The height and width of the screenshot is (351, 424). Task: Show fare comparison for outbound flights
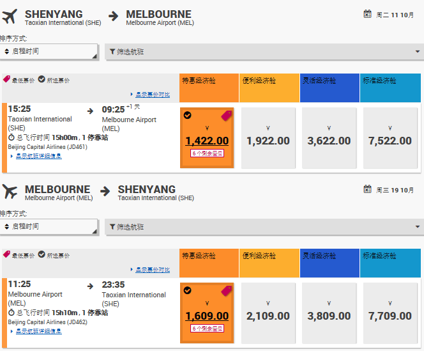point(153,95)
